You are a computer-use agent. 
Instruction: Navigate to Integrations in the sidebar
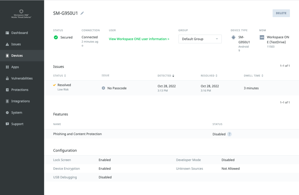coord(20,101)
